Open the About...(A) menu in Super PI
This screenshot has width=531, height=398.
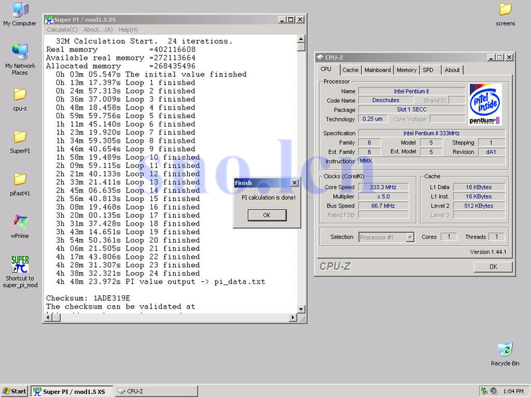tap(98, 30)
